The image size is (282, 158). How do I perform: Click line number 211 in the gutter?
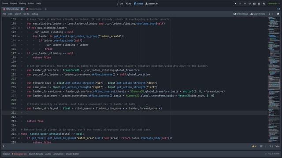pyautogui.click(x=14, y=113)
